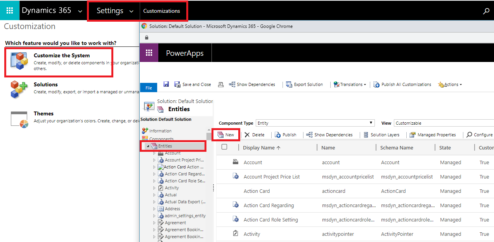
Task: Open the Themes feature icon
Action: (19, 119)
